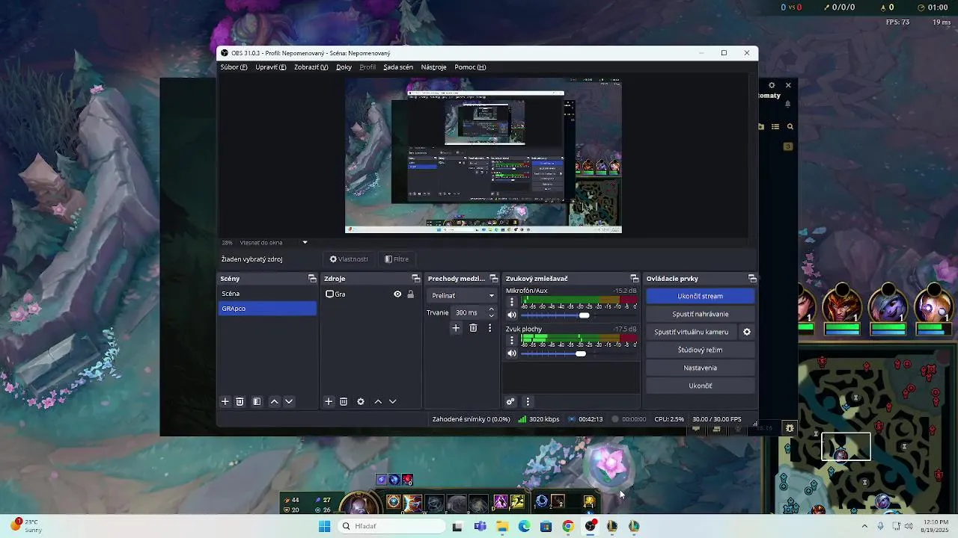Pop out the Ovládacie prvky dock
Viewport: 958px width, 538px height.
click(752, 279)
